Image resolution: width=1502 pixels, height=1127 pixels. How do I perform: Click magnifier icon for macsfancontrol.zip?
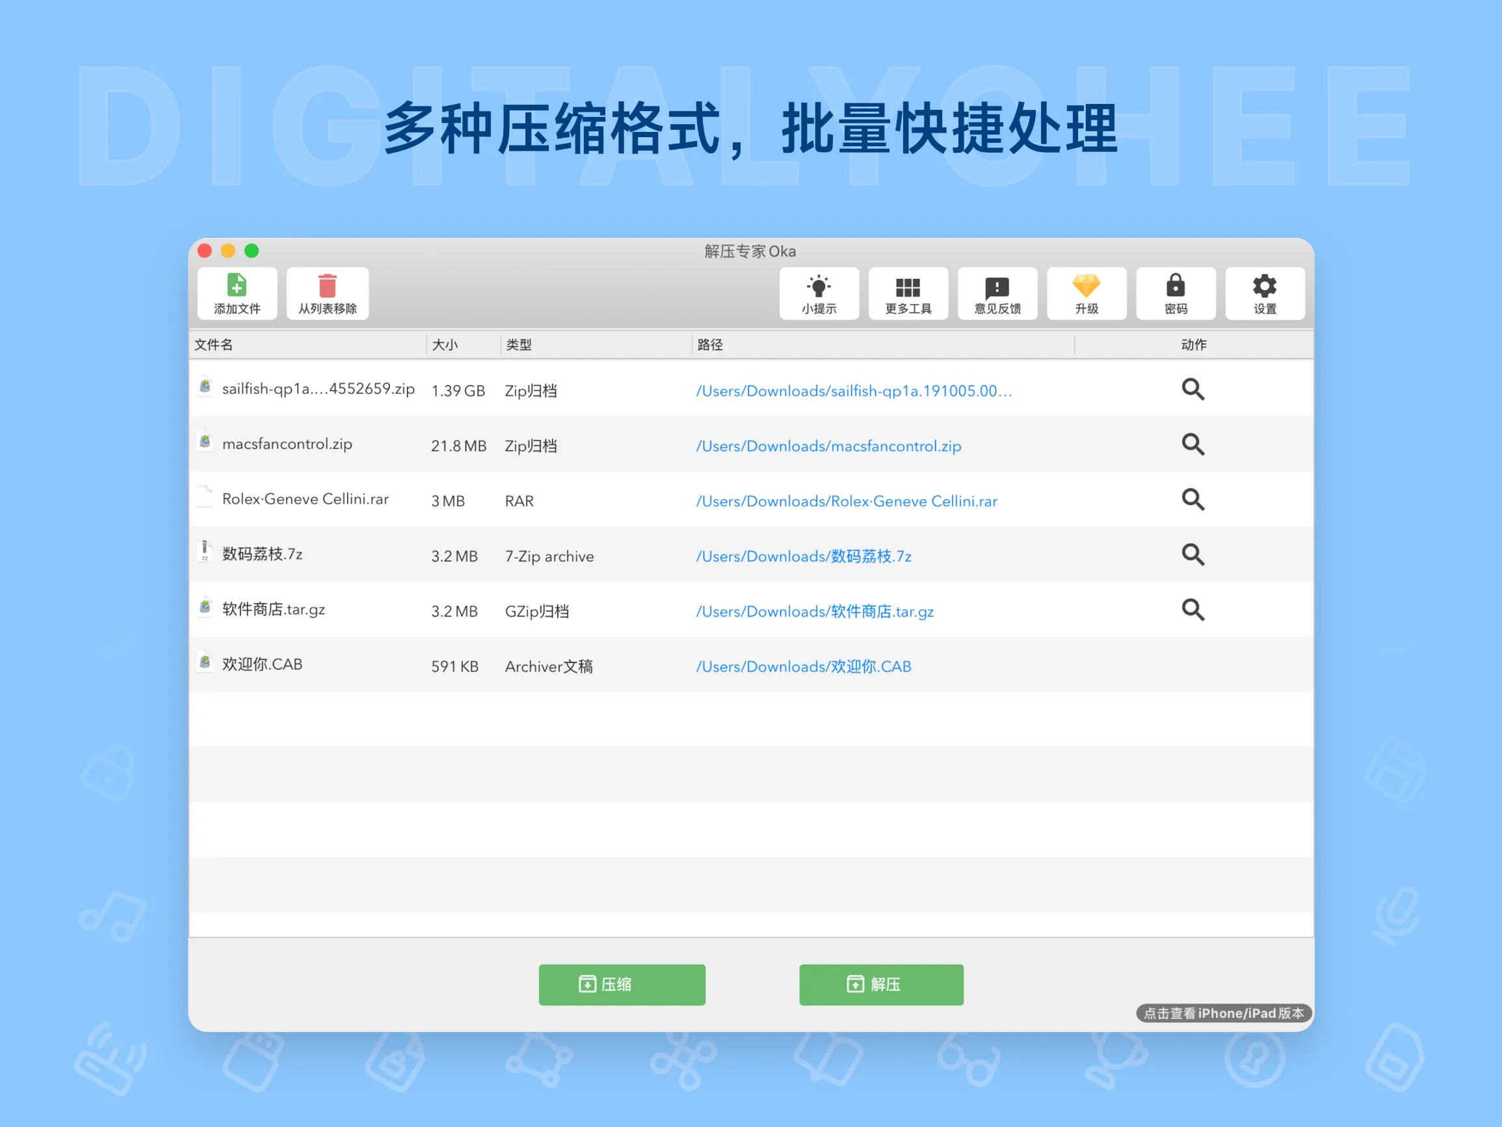(1192, 444)
